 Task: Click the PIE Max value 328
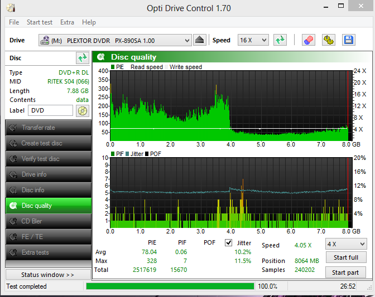pos(152,261)
